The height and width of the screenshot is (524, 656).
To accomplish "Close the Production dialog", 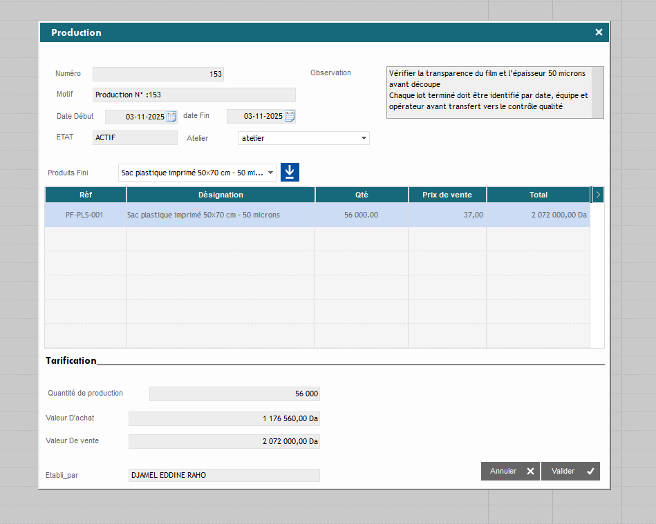I will [x=599, y=32].
